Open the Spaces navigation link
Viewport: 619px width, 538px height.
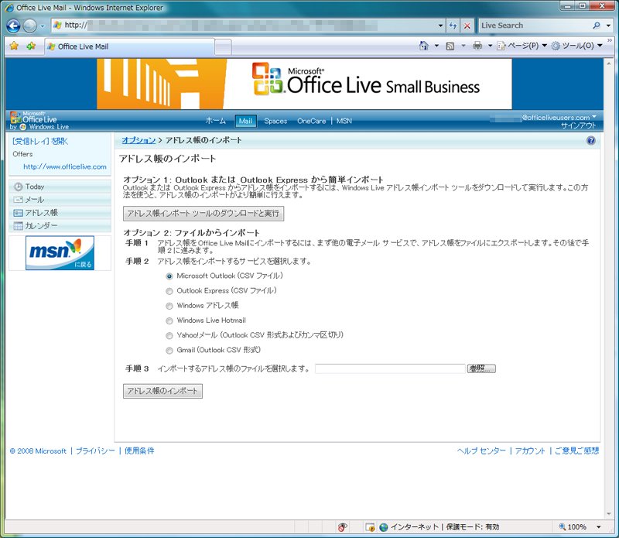275,122
